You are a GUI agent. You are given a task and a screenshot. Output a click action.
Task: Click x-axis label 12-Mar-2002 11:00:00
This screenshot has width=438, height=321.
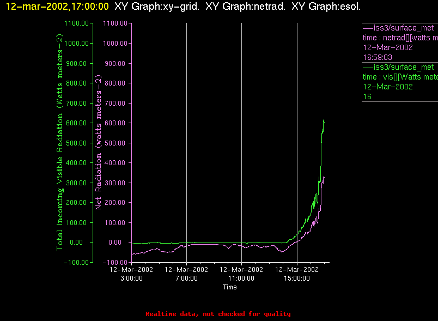coord(241,274)
